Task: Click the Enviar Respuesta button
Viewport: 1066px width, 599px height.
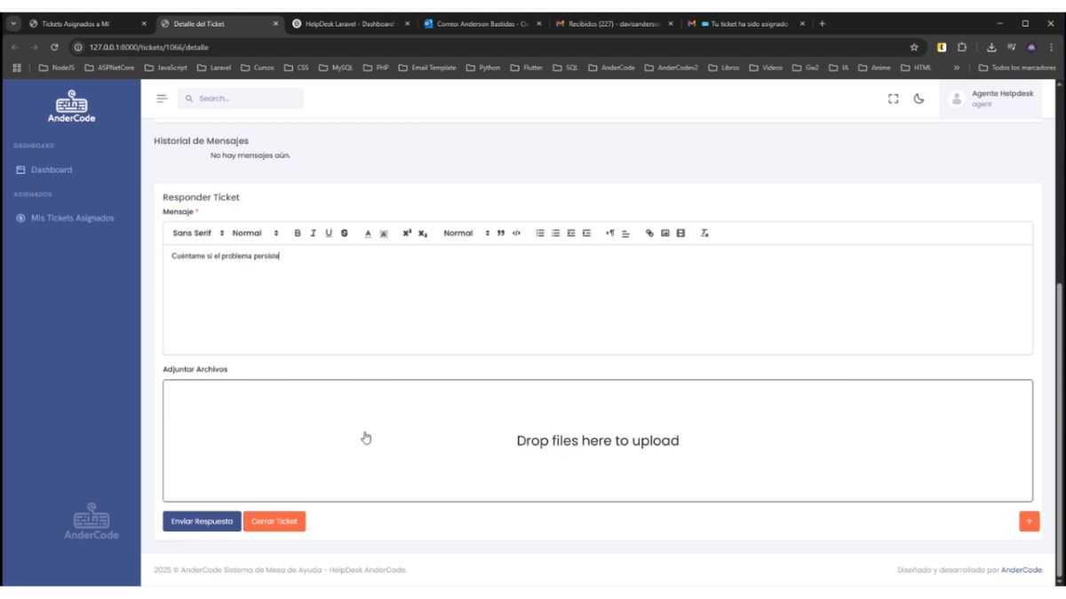Action: [x=202, y=522]
